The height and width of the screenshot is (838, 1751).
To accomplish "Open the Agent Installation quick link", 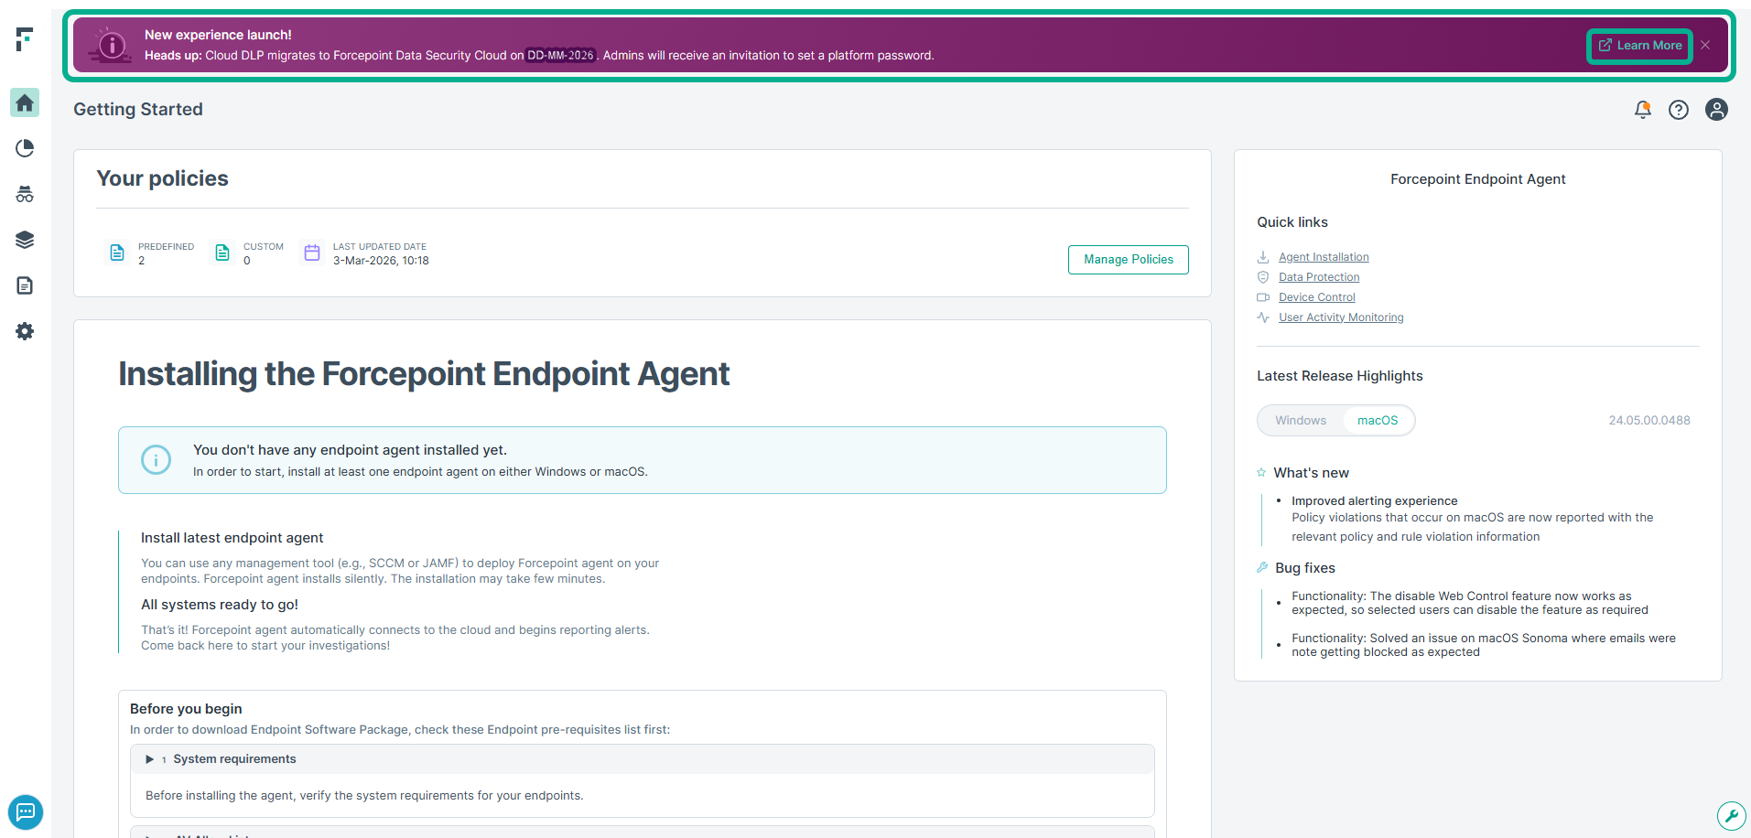I will [x=1324, y=257].
